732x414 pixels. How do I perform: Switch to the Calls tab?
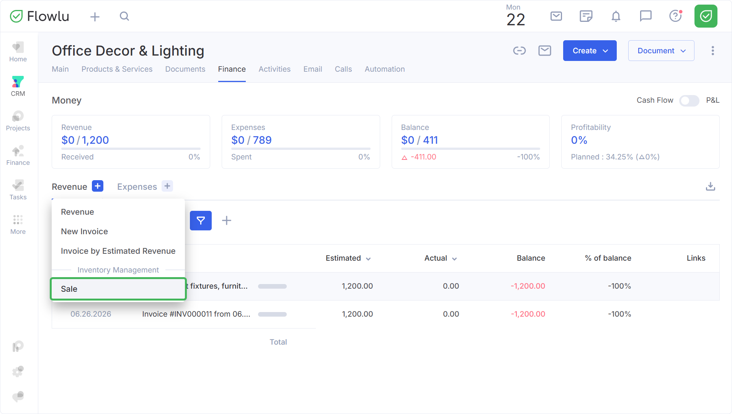pos(343,69)
